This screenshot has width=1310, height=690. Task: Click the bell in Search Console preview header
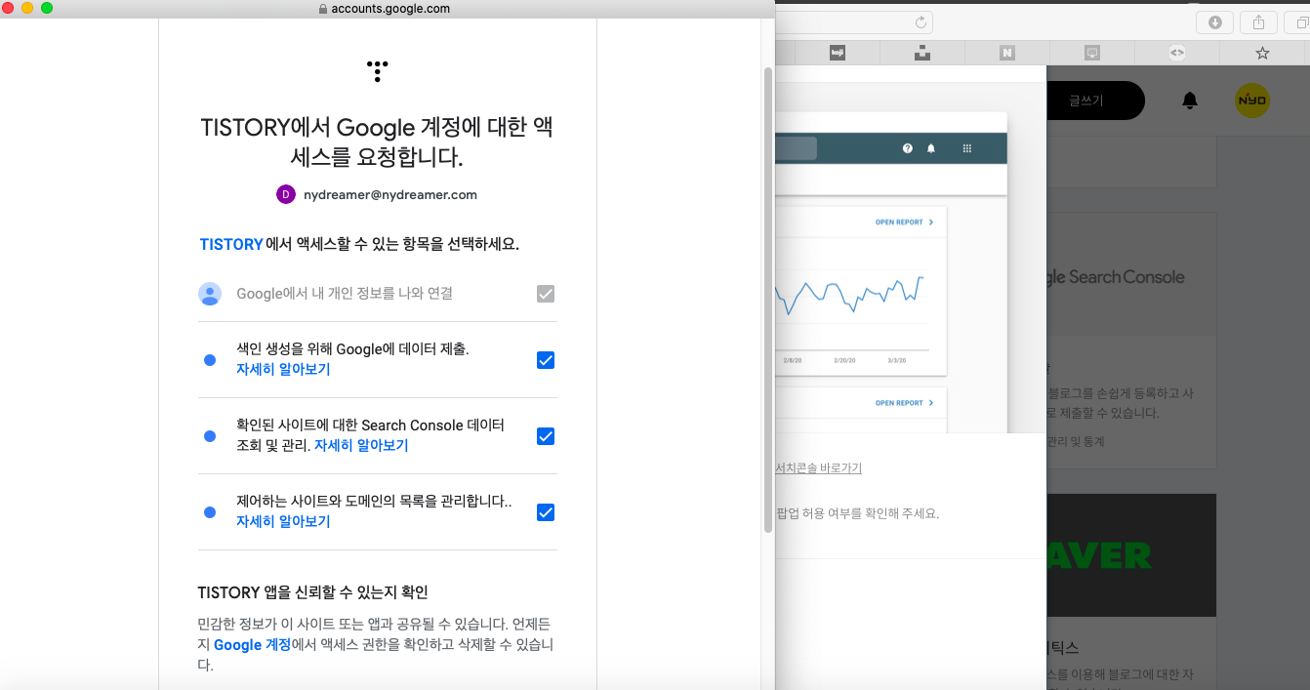point(931,148)
